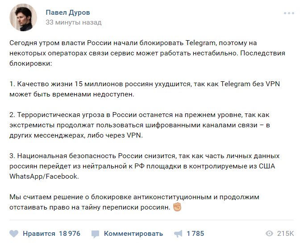Click point 1 about "Качество жизни"
This screenshot has width=304, height=243.
point(145,88)
